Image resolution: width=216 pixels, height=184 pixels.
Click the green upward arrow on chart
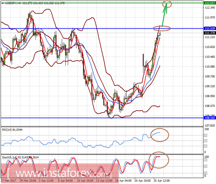point(165,15)
